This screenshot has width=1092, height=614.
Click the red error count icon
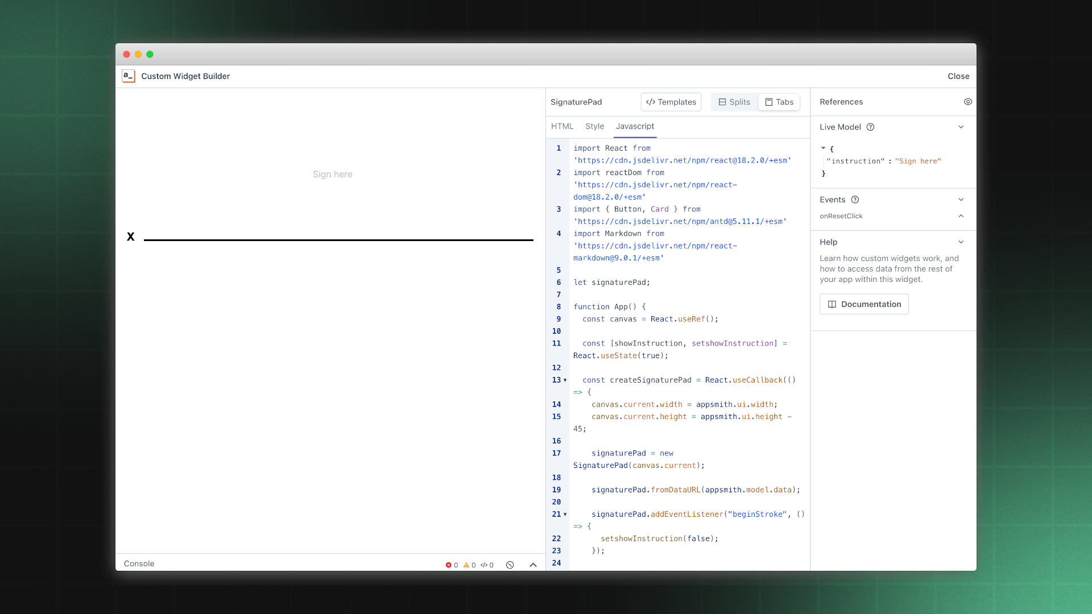click(449, 565)
